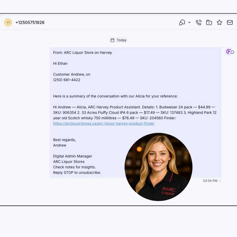Click the "Check notes for insights." text
This screenshot has height=237, width=237.
[74, 167]
